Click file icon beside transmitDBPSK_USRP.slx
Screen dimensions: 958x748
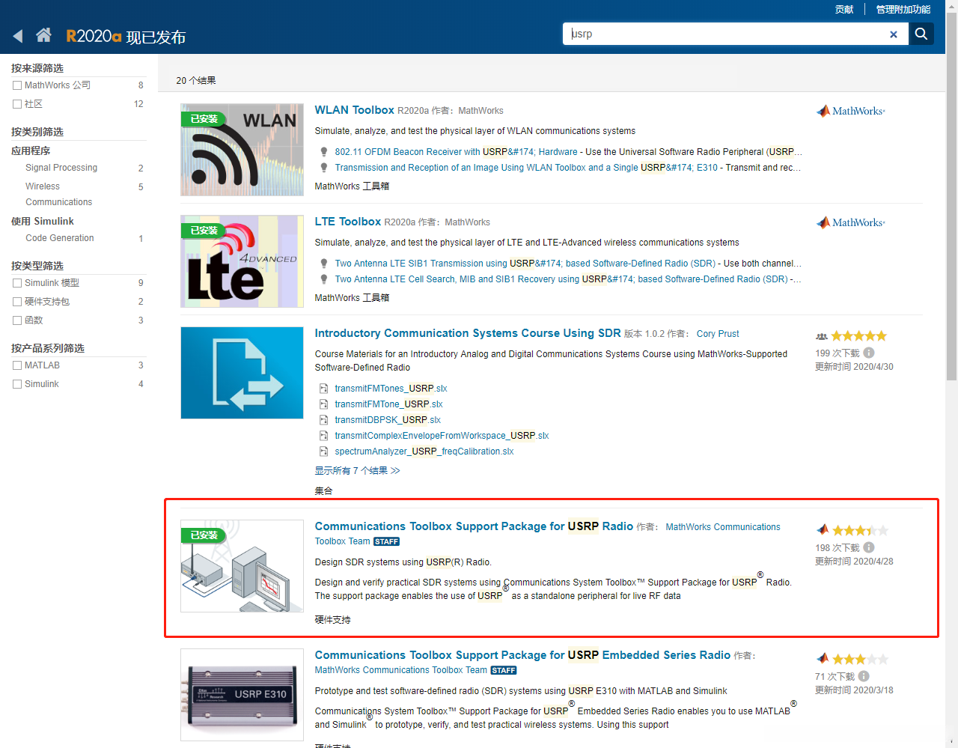pyautogui.click(x=324, y=420)
